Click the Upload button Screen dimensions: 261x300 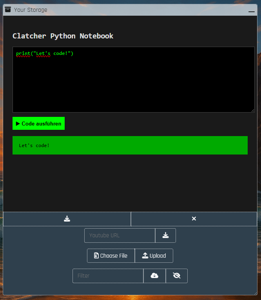[154, 256]
